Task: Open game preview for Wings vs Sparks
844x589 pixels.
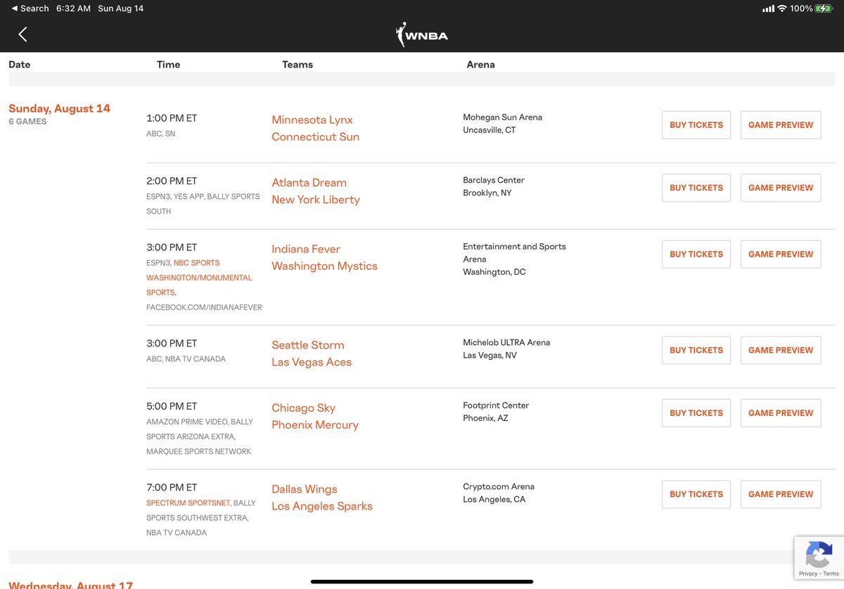Action: click(x=781, y=494)
